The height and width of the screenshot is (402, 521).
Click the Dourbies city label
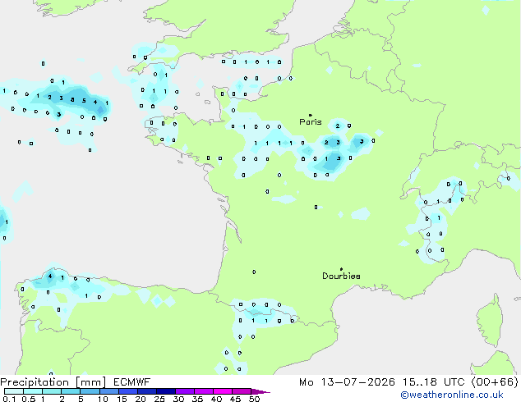coord(341,276)
